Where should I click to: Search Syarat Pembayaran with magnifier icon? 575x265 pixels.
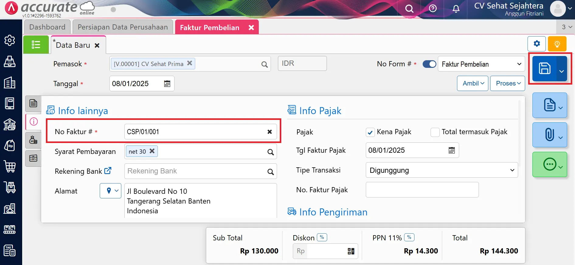coord(270,152)
